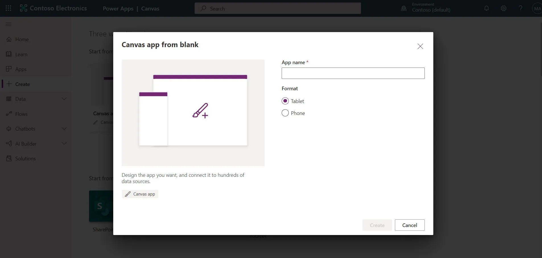542x258 pixels.
Task: Open the Home icon in the sidebar
Action: click(9, 39)
